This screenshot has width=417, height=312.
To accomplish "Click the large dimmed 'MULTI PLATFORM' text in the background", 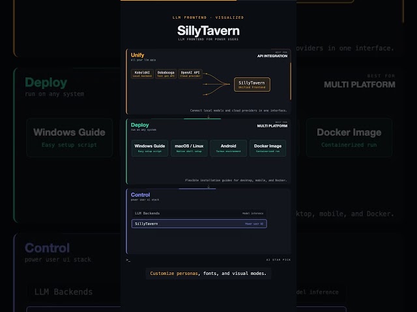I will pos(360,84).
